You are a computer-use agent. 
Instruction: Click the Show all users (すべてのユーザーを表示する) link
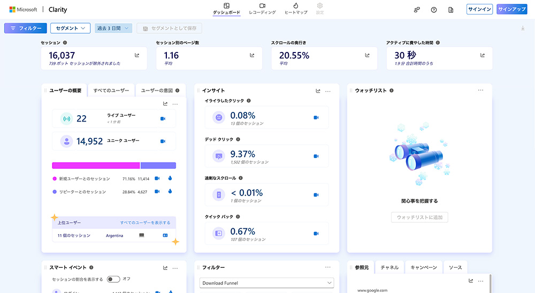click(145, 223)
